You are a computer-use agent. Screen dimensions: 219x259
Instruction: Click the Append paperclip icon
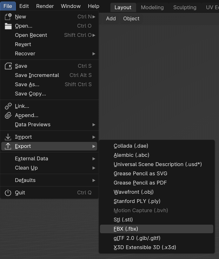tap(8, 115)
